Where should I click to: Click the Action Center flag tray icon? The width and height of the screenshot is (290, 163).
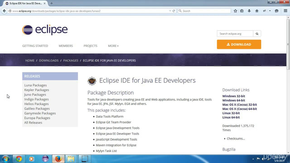(258, 159)
